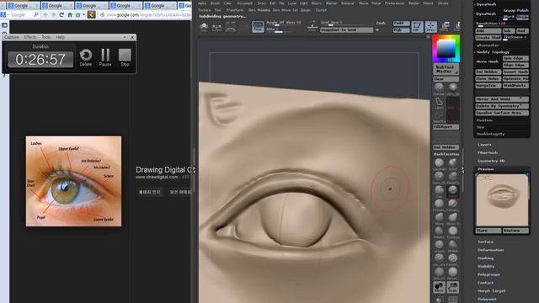Toggle Persp perspective mode
The width and height of the screenshot is (539, 303).
click(x=258, y=26)
